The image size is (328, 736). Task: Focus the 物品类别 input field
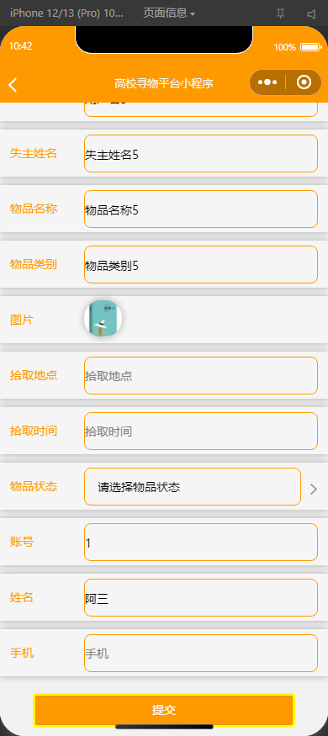click(x=201, y=264)
